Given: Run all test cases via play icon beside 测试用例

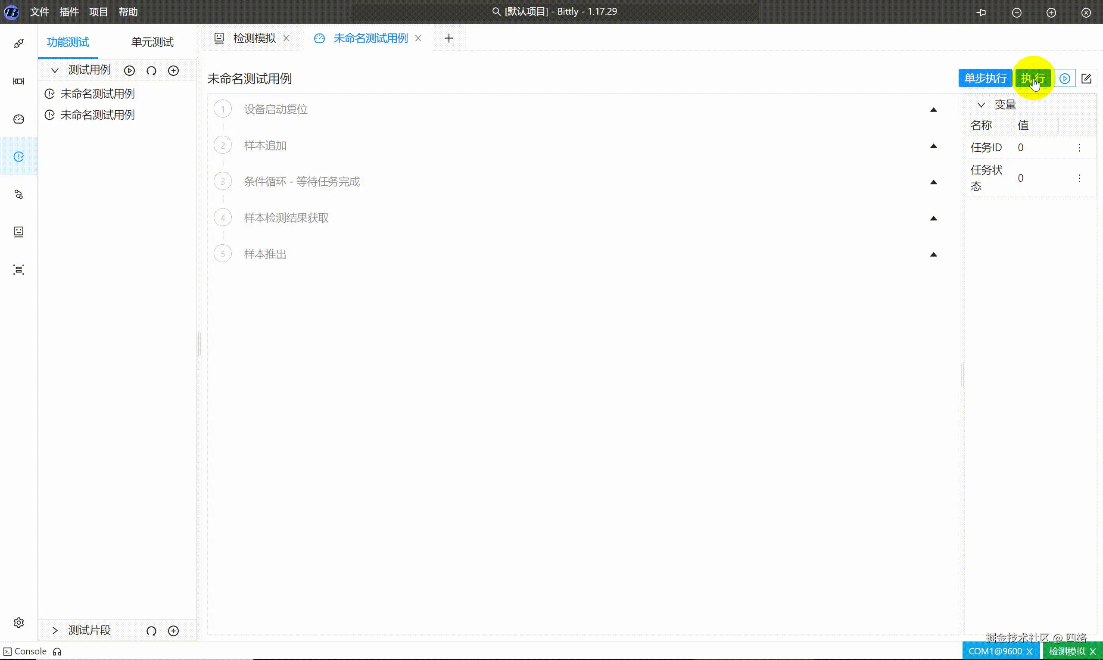Looking at the screenshot, I should (x=129, y=70).
